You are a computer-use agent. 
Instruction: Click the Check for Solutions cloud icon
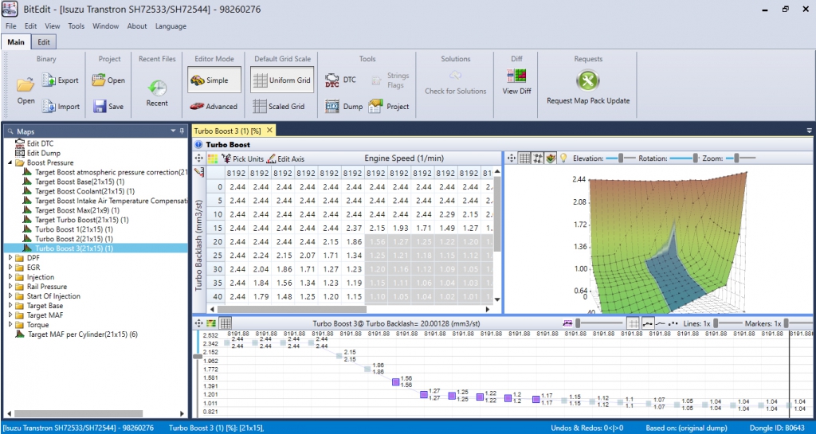[x=455, y=76]
